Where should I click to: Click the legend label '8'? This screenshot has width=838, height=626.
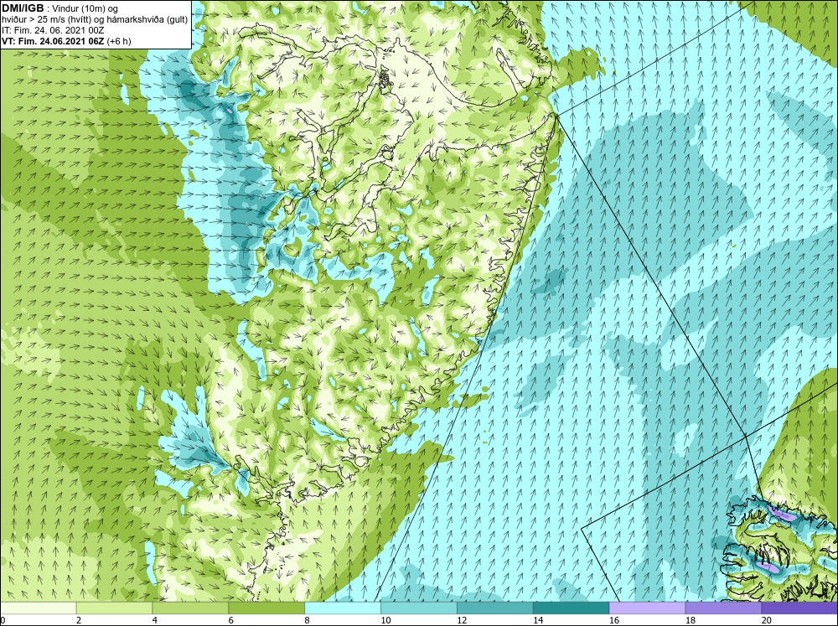pos(308,620)
